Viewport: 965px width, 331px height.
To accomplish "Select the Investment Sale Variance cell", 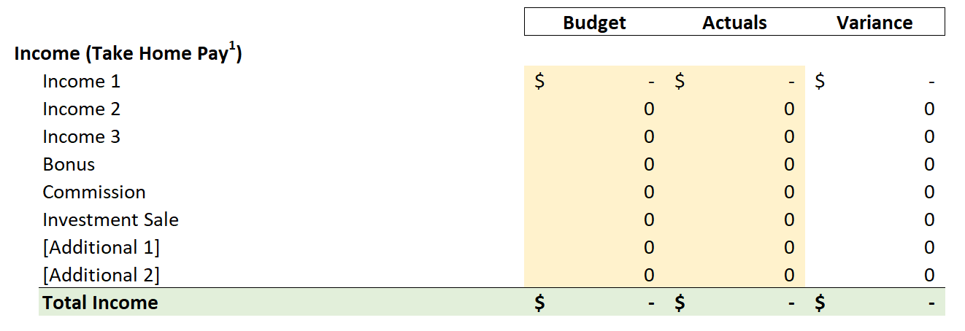I will (874, 220).
